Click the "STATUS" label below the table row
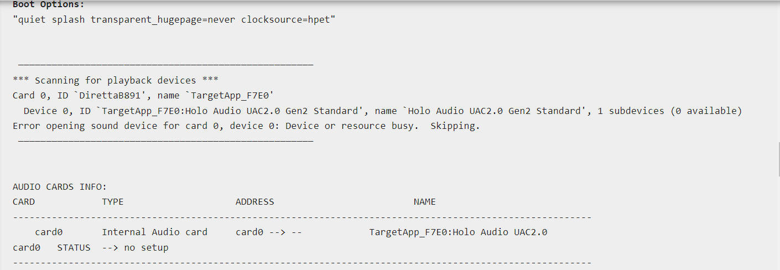780x270 pixels. 74,247
